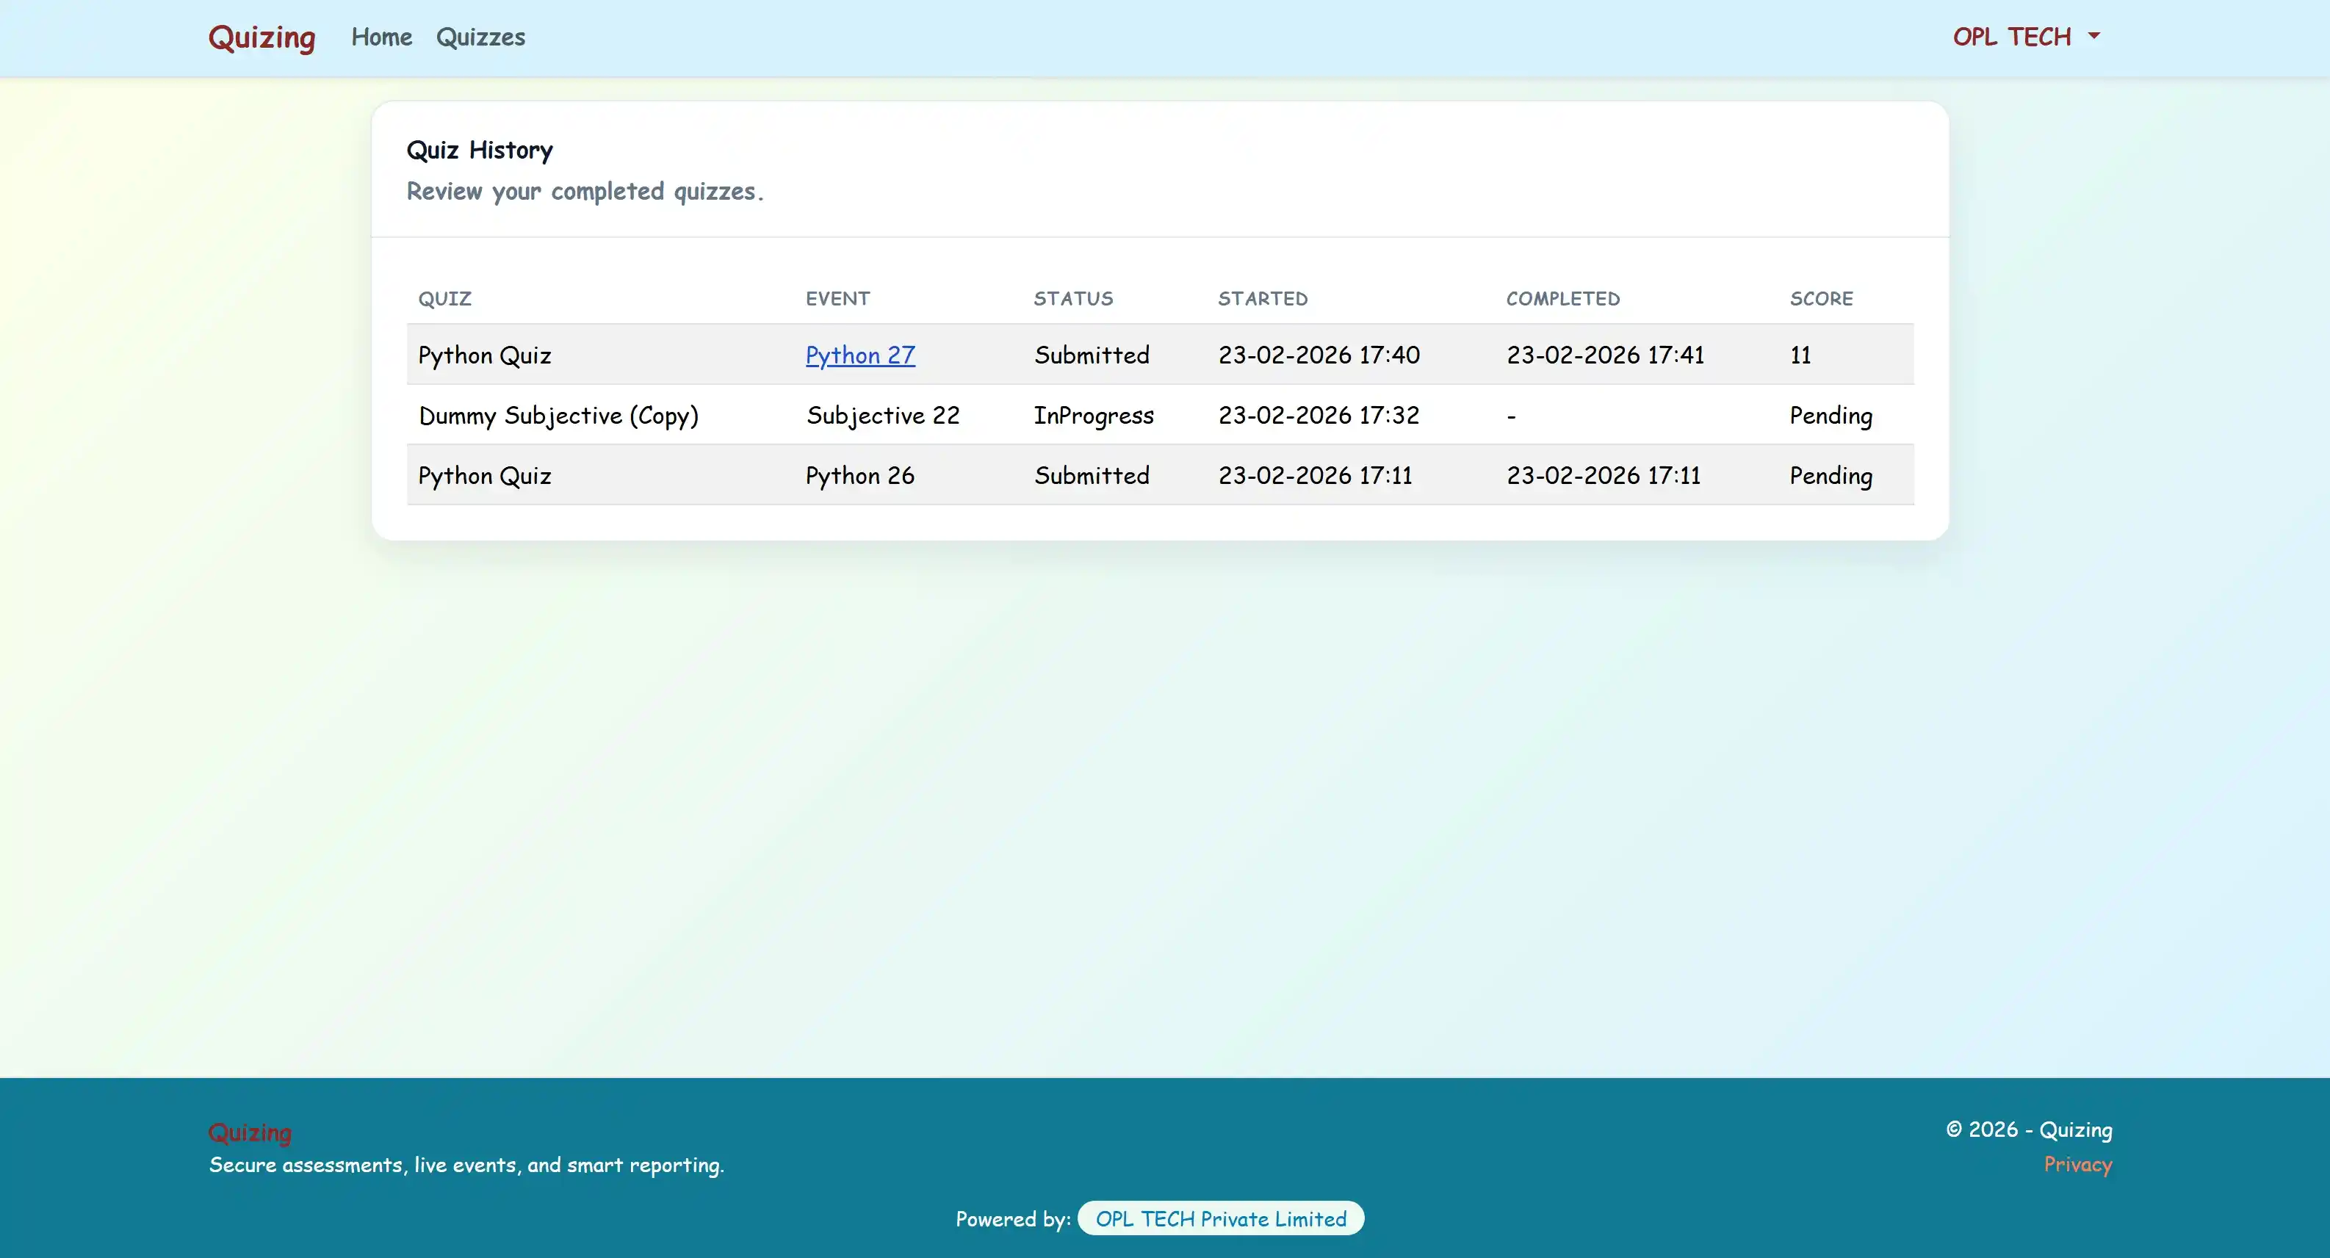Click the QUIZ column header
This screenshot has width=2330, height=1258.
pyautogui.click(x=444, y=298)
